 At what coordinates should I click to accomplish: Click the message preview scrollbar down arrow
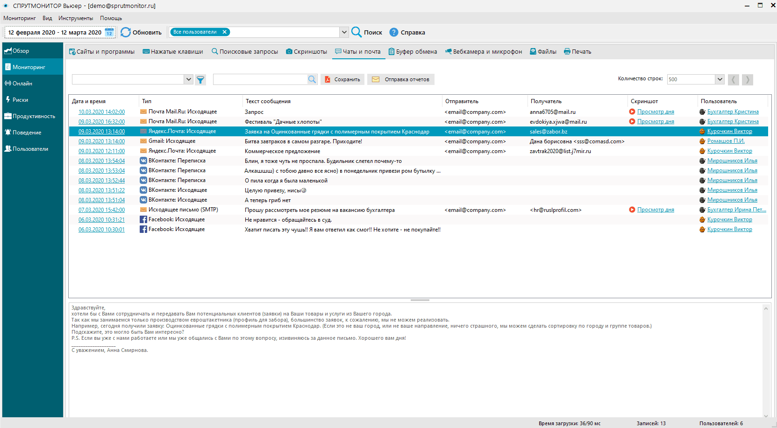coord(766,415)
